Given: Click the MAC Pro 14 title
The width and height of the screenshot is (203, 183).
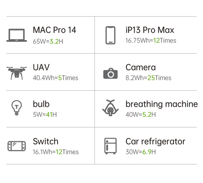Looking at the screenshot, I should pyautogui.click(x=54, y=30).
